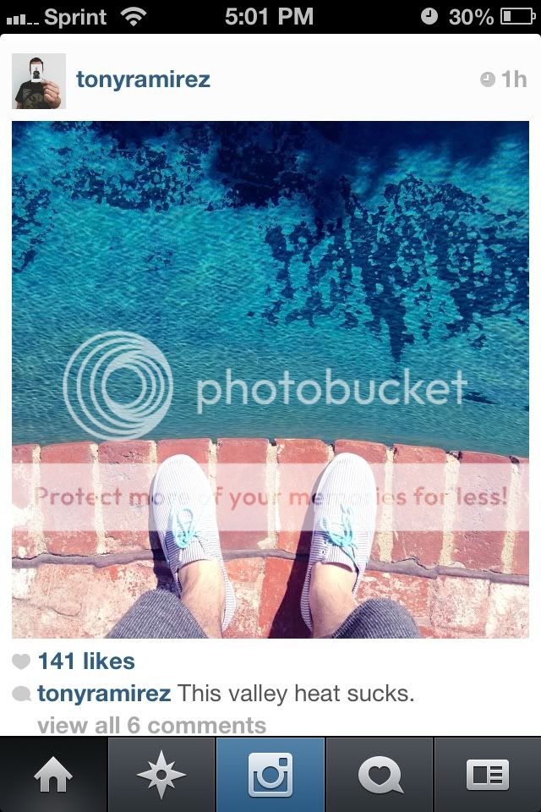Open tonyramirez username in post header
The image size is (541, 812).
click(x=143, y=80)
